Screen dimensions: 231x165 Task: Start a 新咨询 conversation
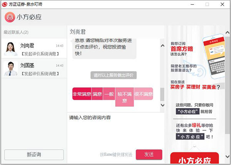34,155
